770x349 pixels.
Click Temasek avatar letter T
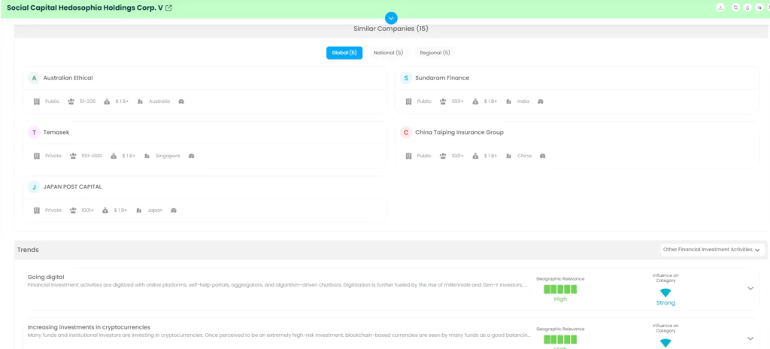[34, 132]
